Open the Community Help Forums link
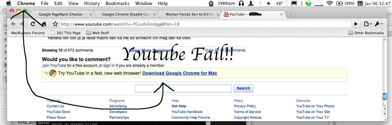392x125 pixels. click(x=191, y=118)
